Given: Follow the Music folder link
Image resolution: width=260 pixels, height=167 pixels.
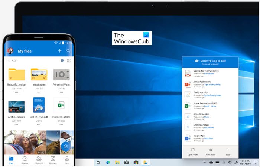Looking at the screenshot, I should [207, 117].
